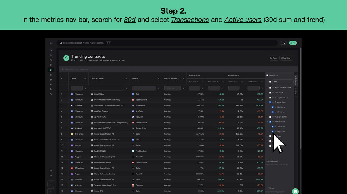Expand the % of gas market group
The width and height of the screenshot is (347, 194).
coord(267,97)
